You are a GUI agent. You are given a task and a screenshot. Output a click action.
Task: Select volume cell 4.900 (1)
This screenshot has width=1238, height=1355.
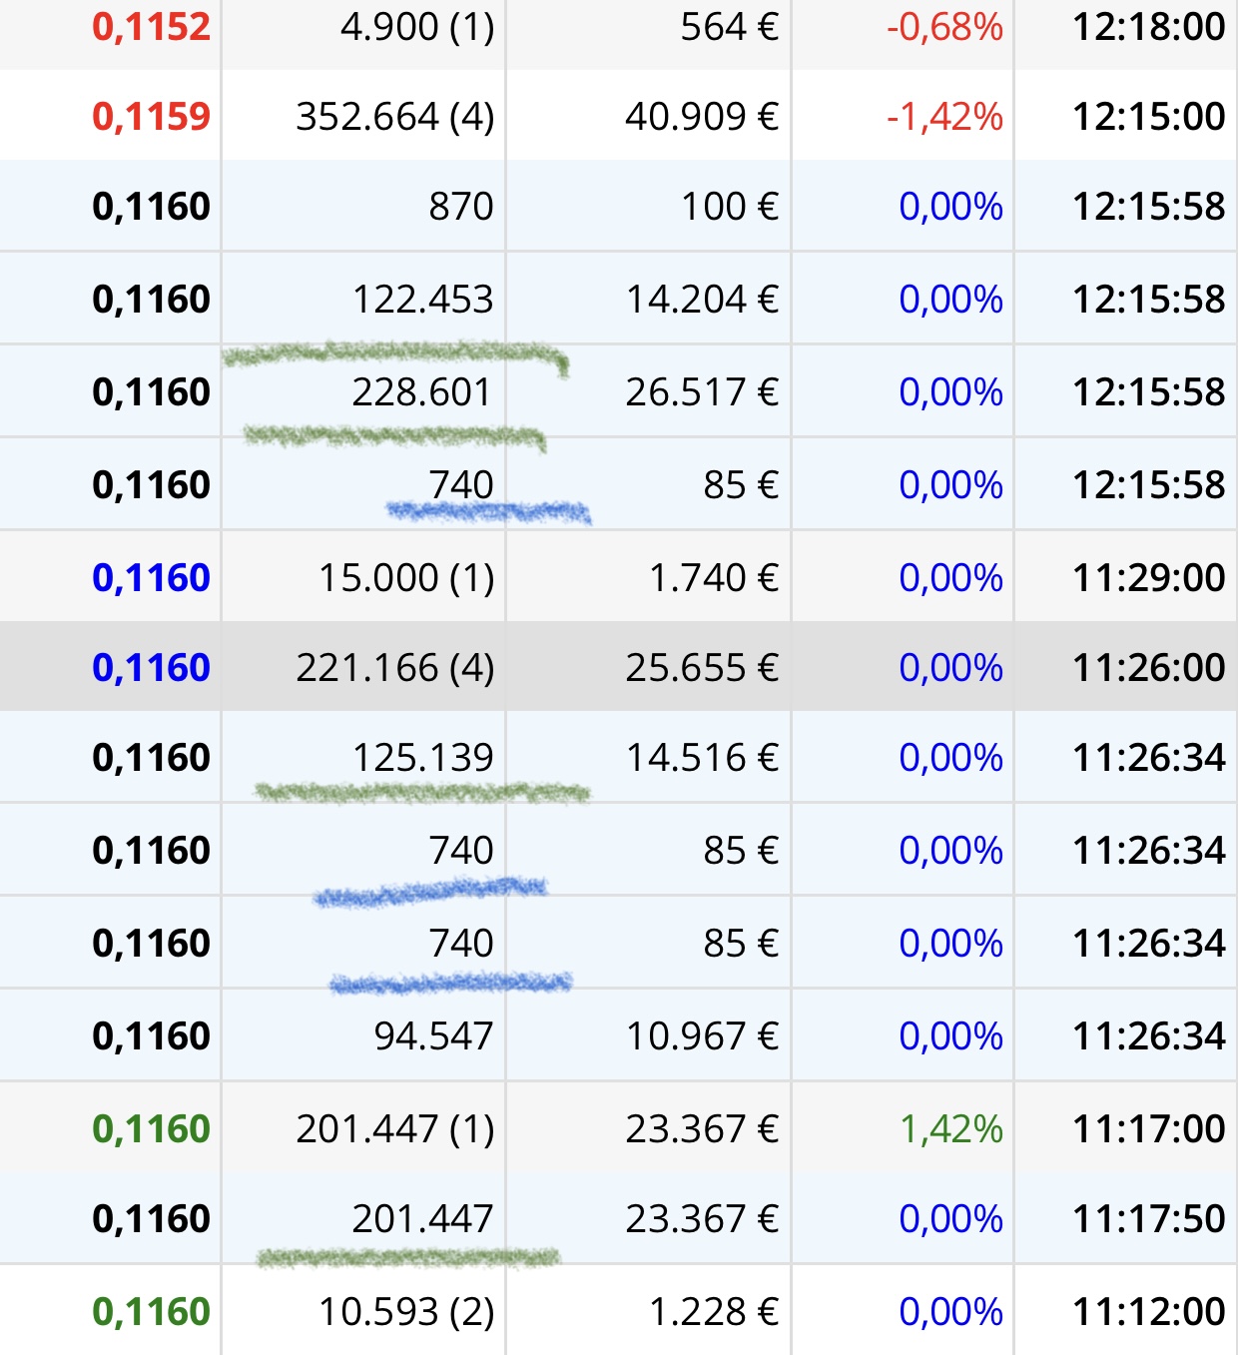[x=417, y=27]
